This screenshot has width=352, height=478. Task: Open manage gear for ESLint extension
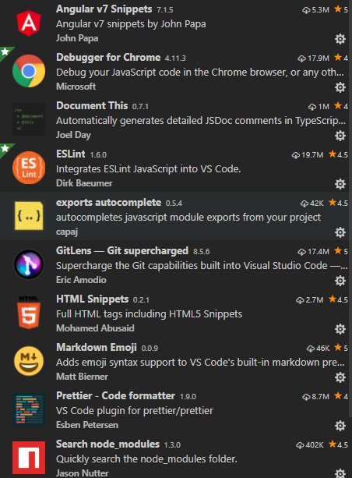pos(340,184)
